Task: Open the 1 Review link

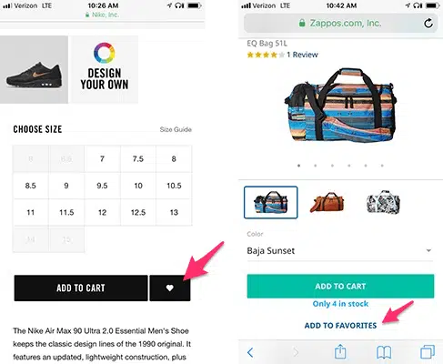Action: coord(302,55)
